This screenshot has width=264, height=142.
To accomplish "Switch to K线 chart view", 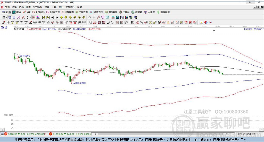I will (27, 12).
